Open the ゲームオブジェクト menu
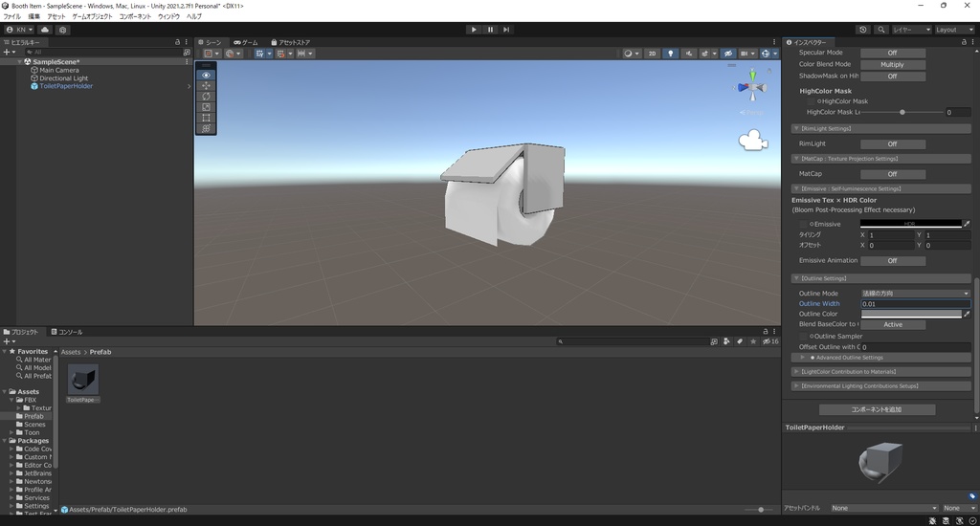 tap(93, 16)
